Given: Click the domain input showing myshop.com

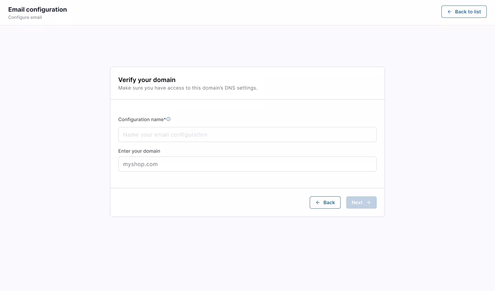Looking at the screenshot, I should point(247,164).
